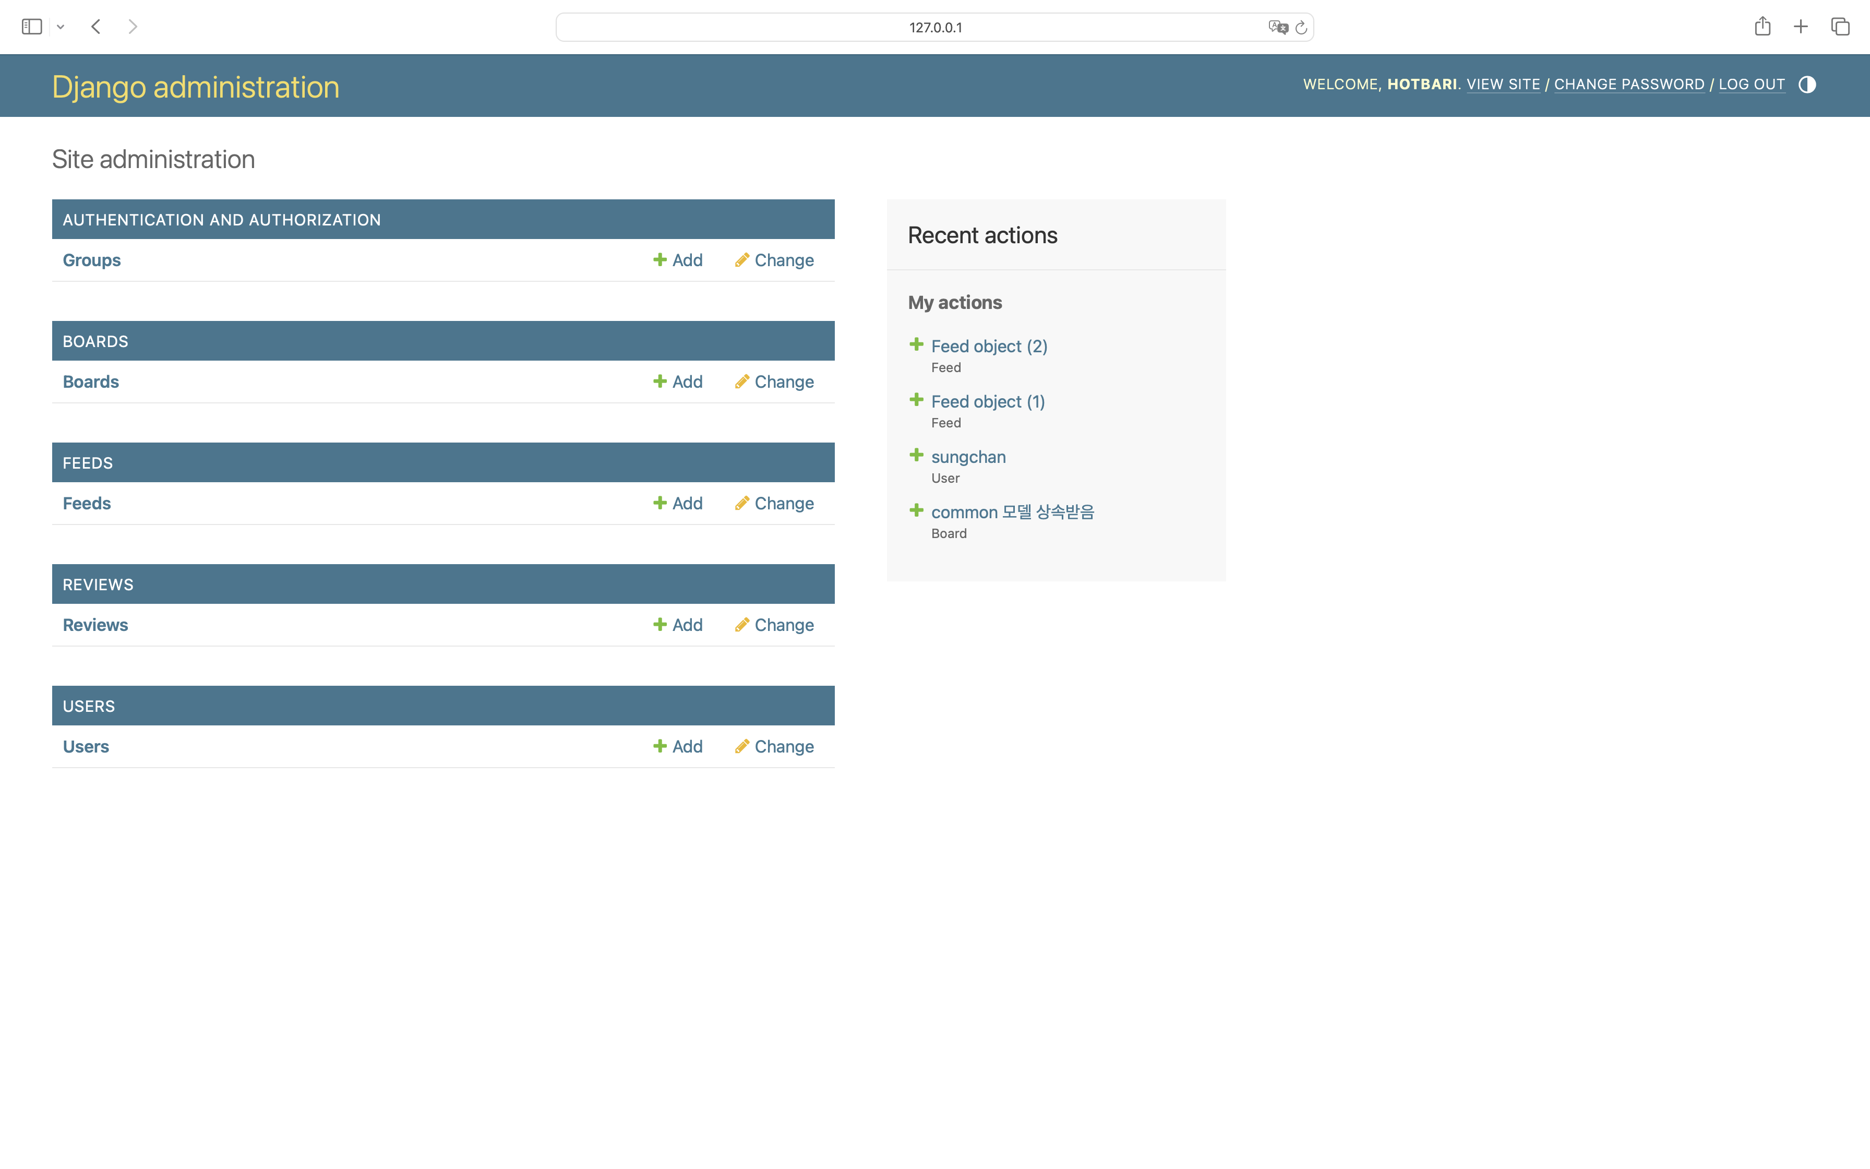Focus the 127.0.0.1 address bar
Screen dimensions: 1870x1169
934,27
